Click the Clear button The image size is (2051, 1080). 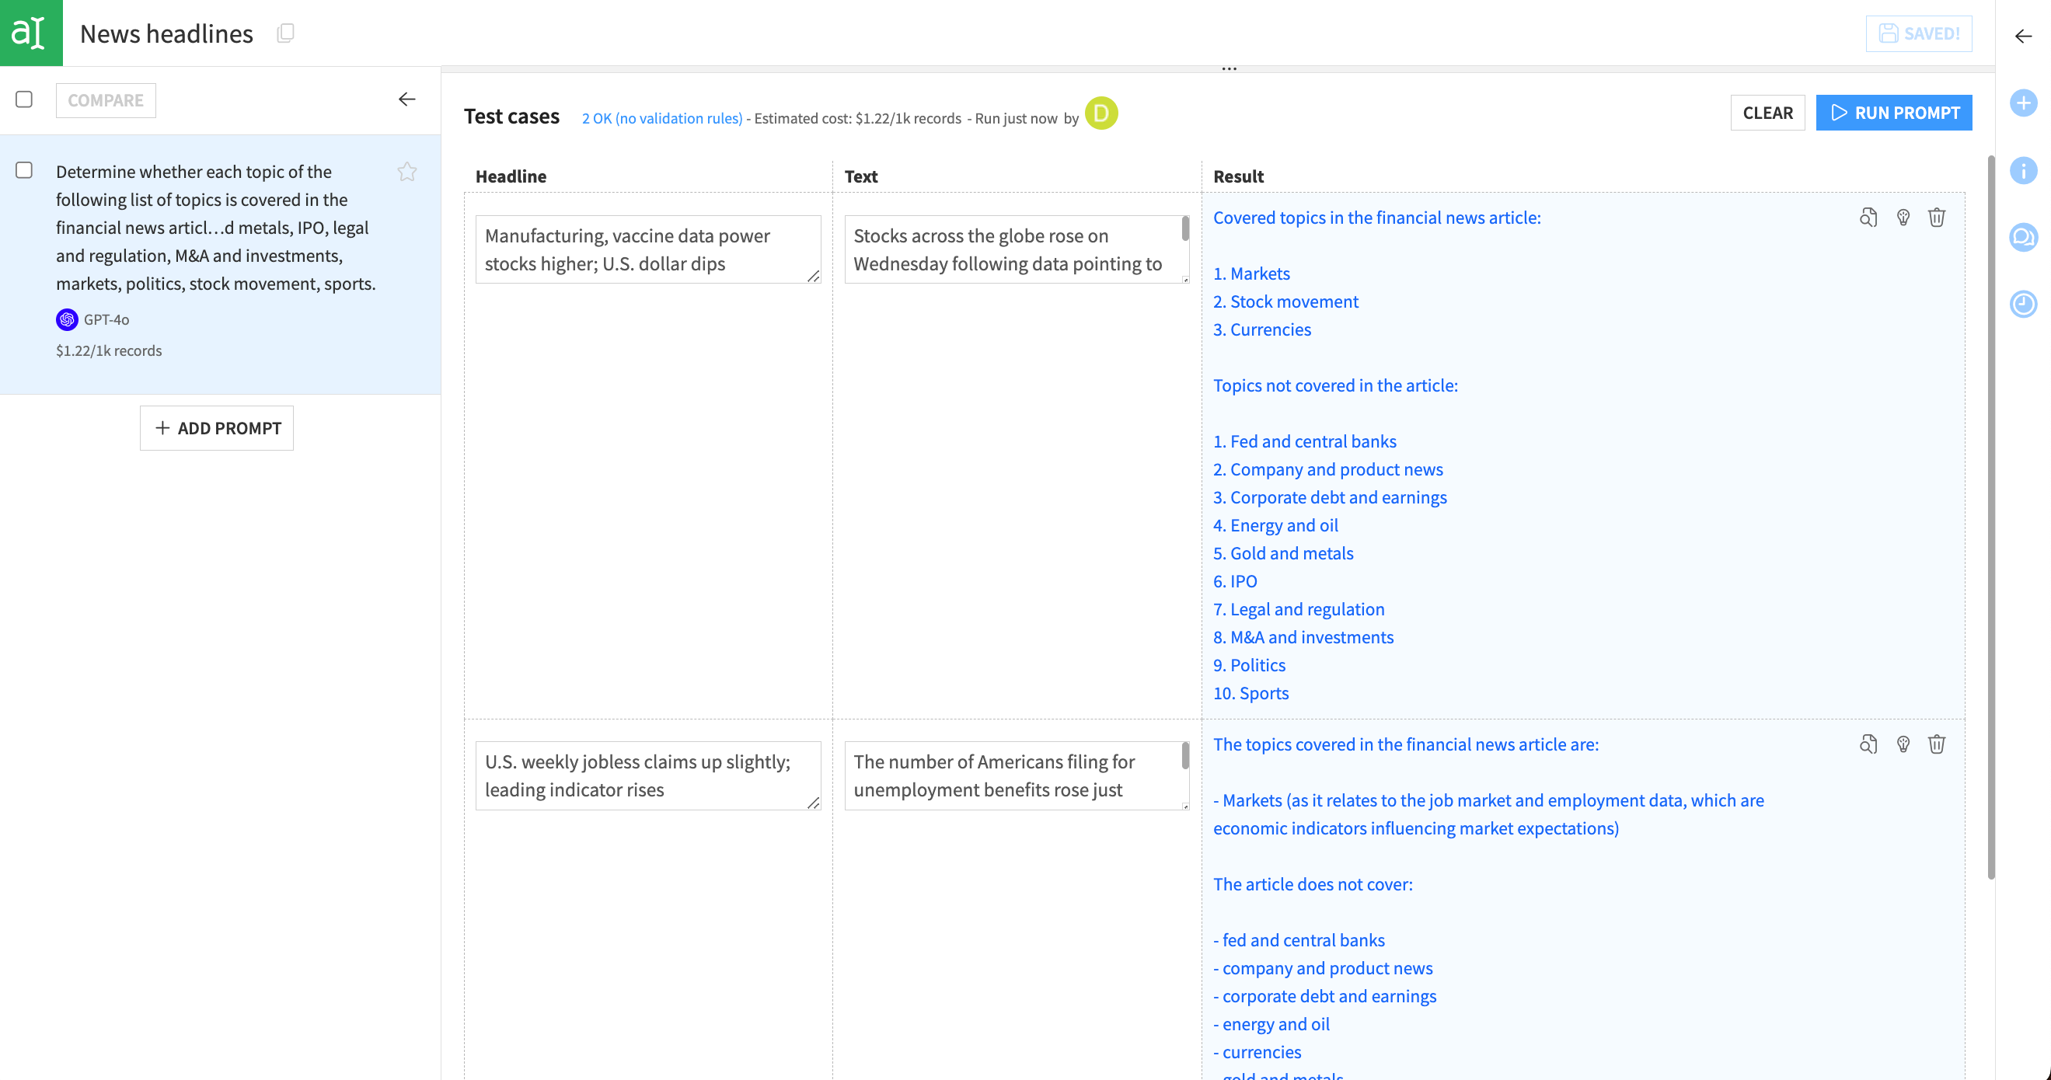[1767, 113]
